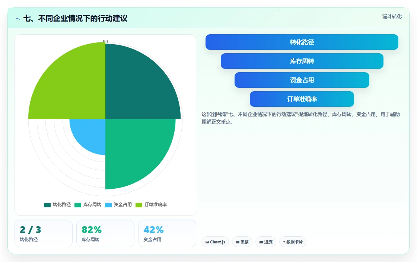The height and width of the screenshot is (262, 417).
Task: Click the 漏斗转化 label in header
Action: click(x=392, y=16)
